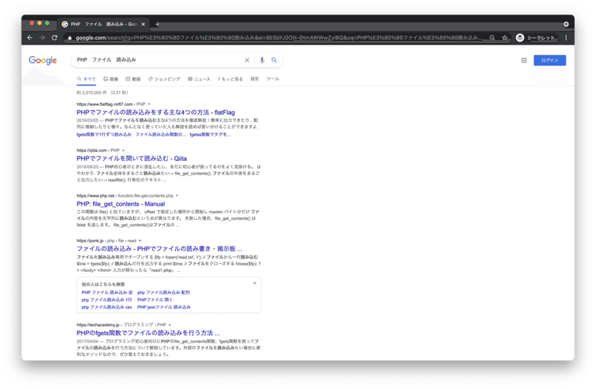Viewport: 596px width, 389px height.
Task: Search related php ファイル読み込み csv
Action: click(107, 307)
